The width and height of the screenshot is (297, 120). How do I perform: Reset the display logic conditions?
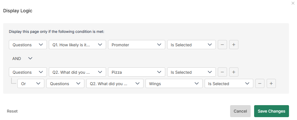coord(12,111)
